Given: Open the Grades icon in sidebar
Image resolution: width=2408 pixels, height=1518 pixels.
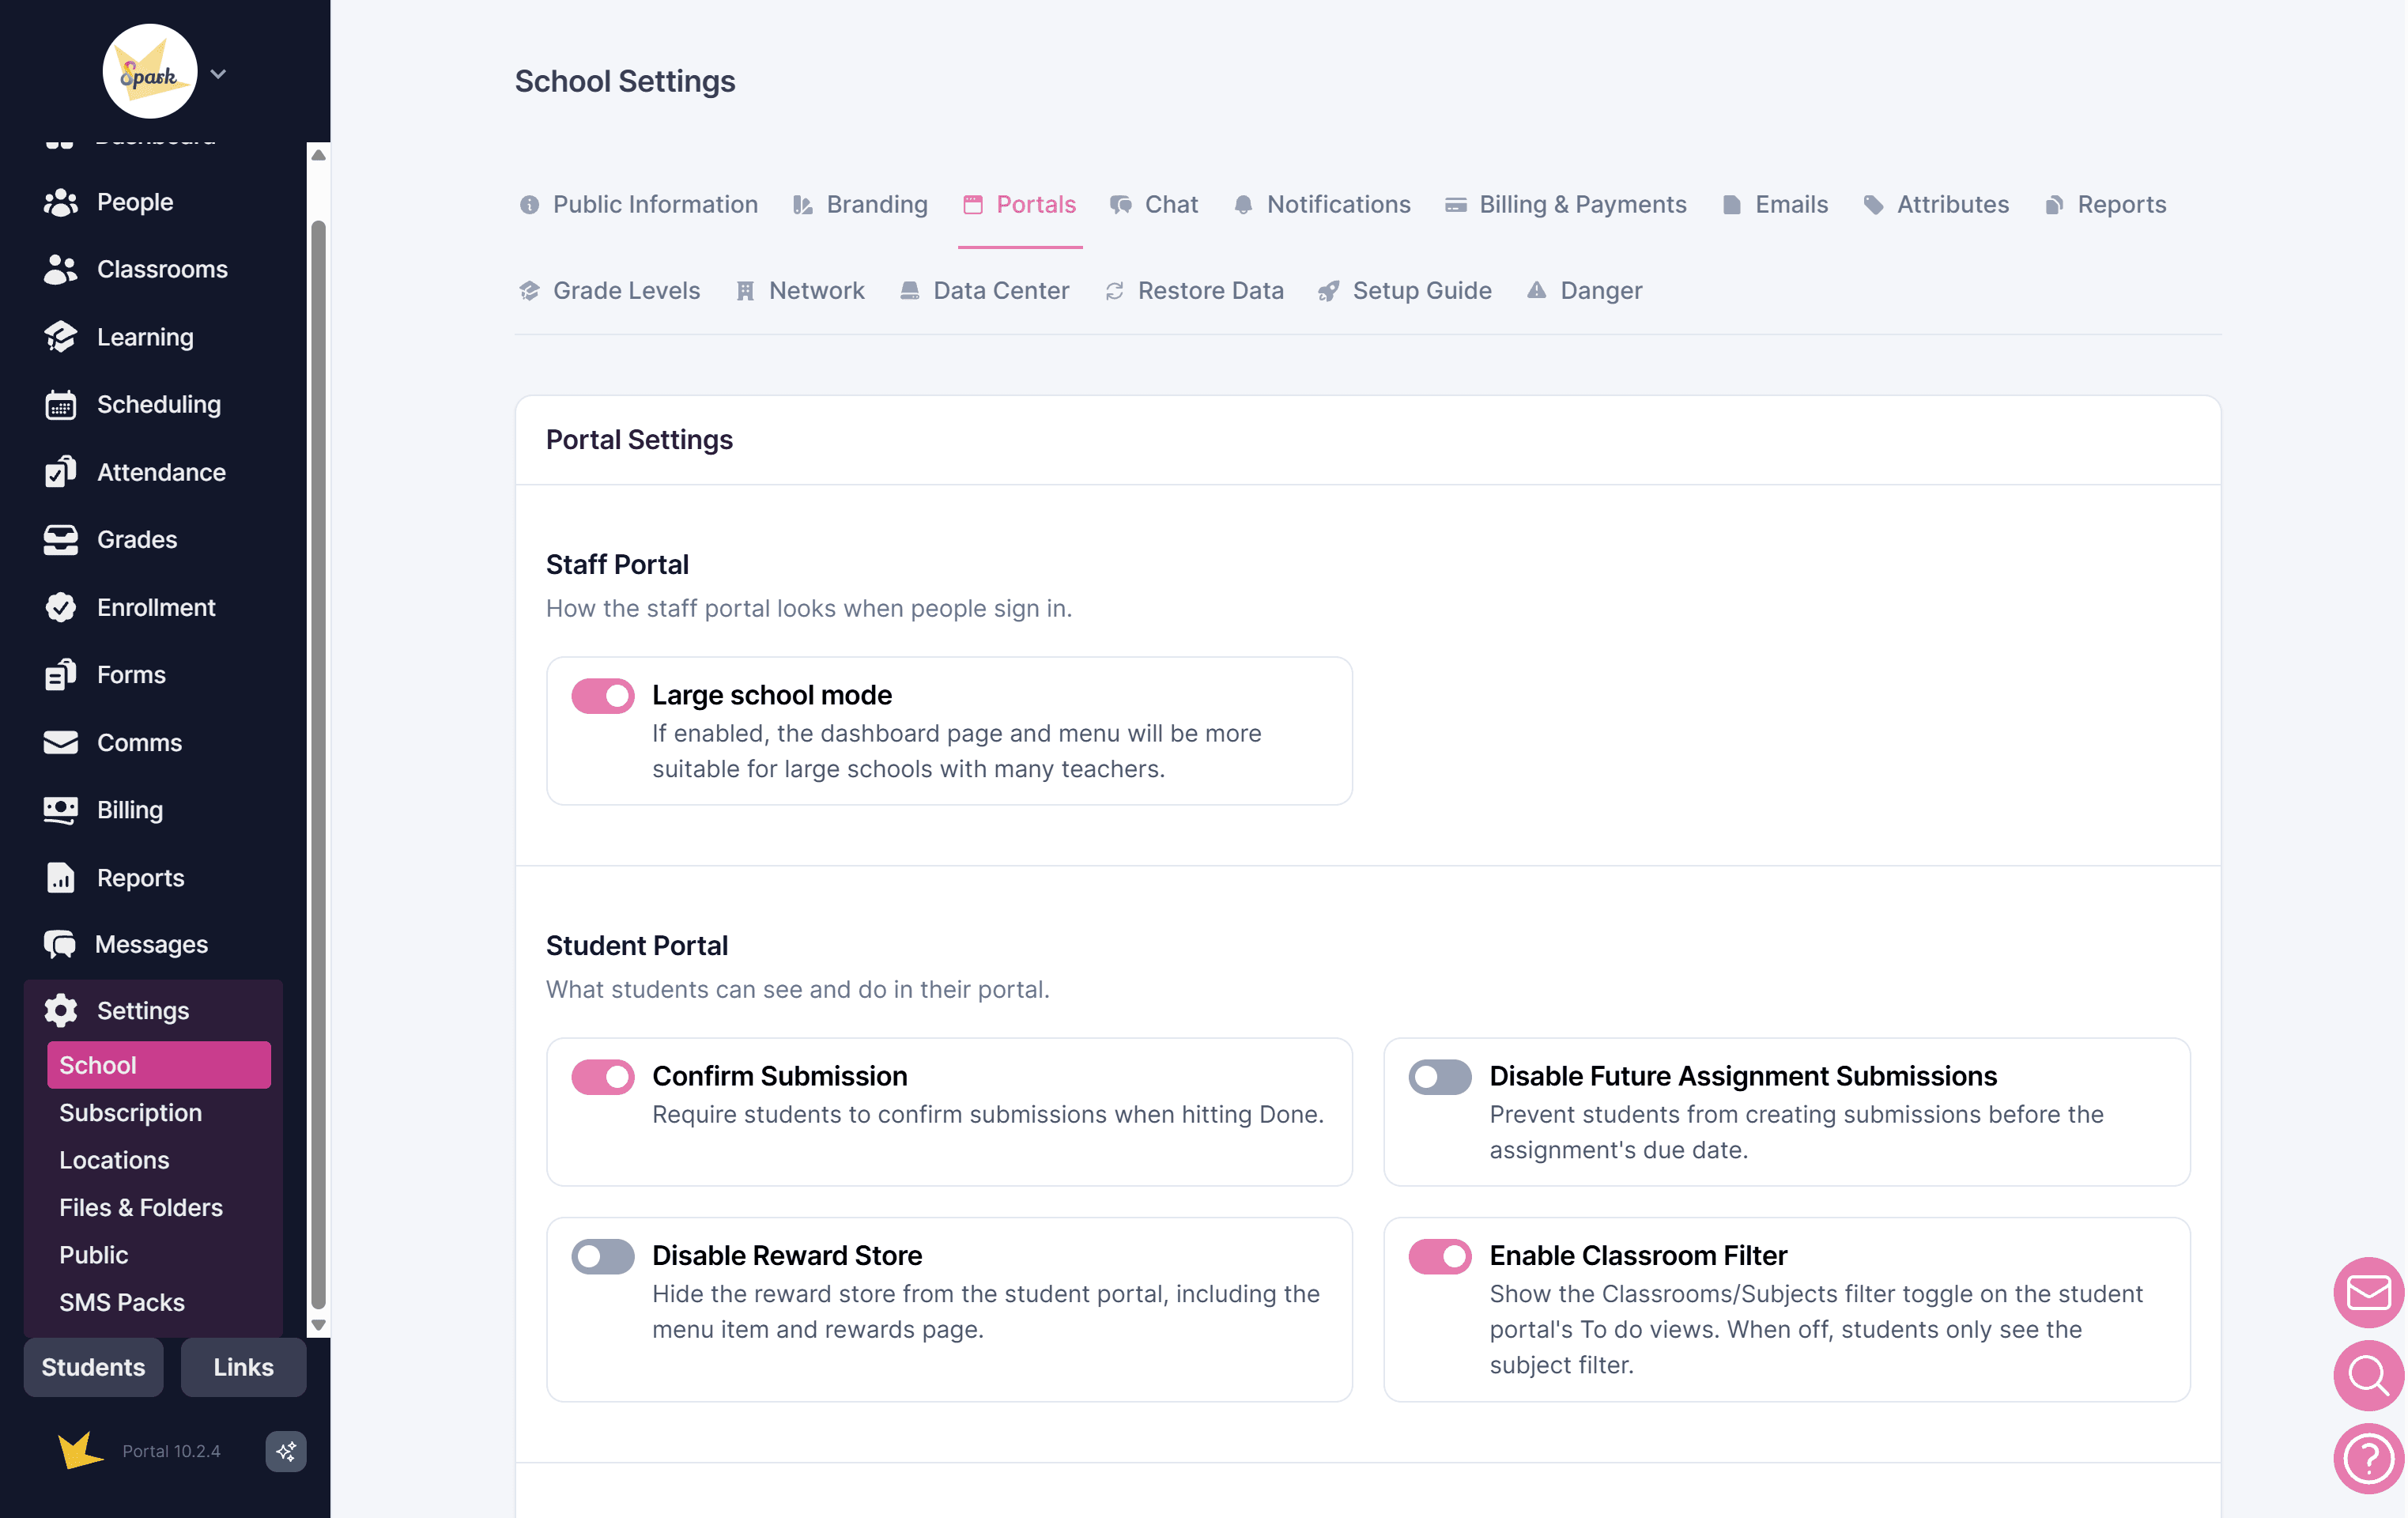Looking at the screenshot, I should click(x=60, y=540).
